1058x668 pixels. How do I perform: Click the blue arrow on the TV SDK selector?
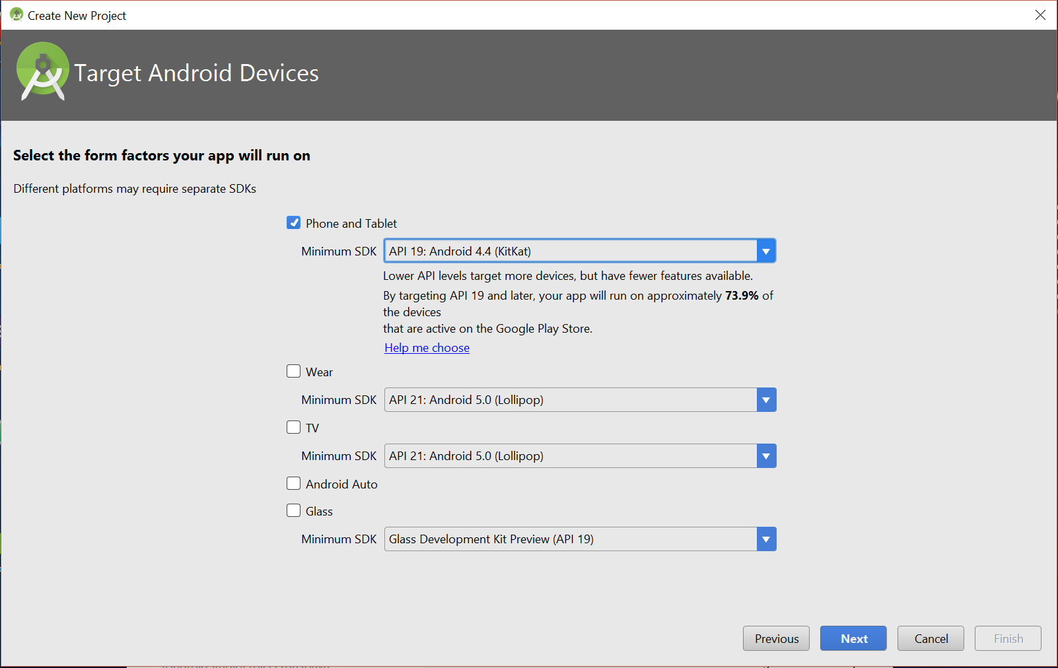(765, 455)
